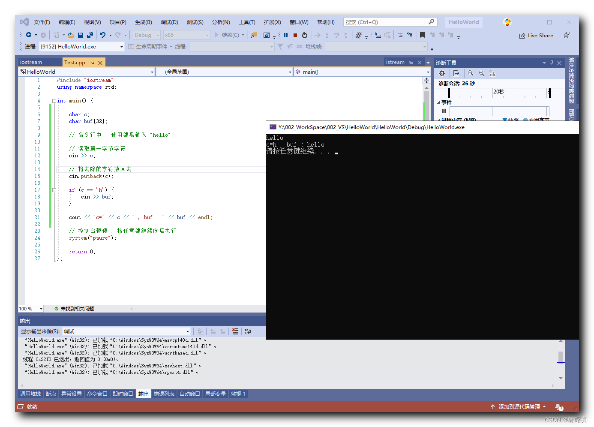
Task: Click the diagnostic timeline ruler at 20秒
Action: pos(499,92)
